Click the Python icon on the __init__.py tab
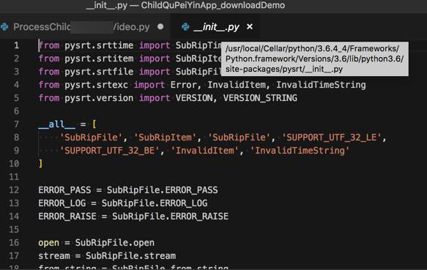Screen dimensions: 427x270 [185, 27]
